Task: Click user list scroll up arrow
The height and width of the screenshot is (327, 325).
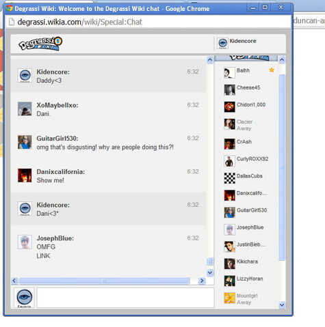Action: [282, 60]
